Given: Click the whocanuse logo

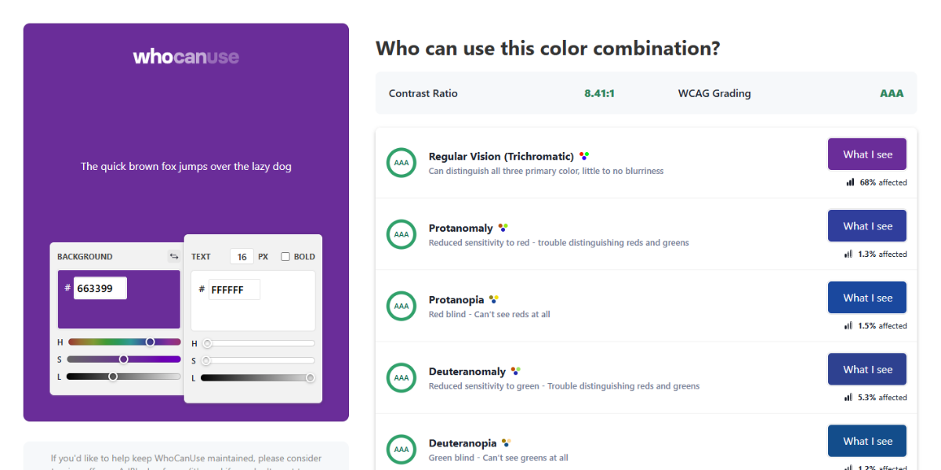Looking at the screenshot, I should point(186,56).
